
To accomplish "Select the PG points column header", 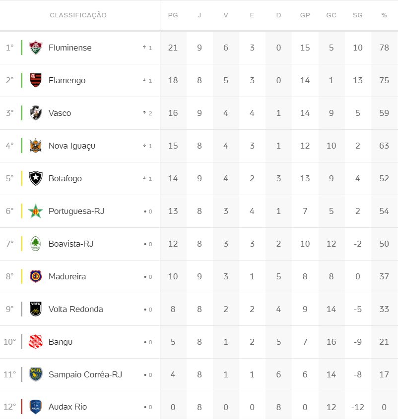I will (173, 15).
